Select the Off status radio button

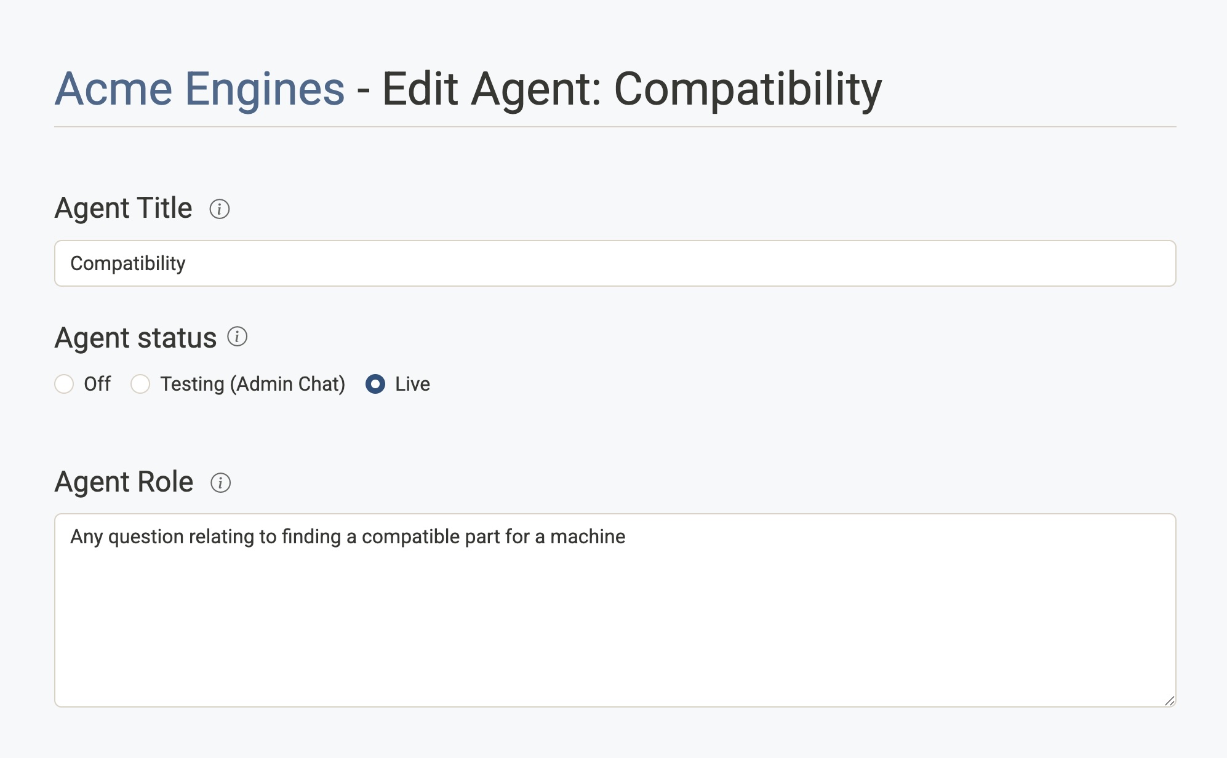point(64,384)
